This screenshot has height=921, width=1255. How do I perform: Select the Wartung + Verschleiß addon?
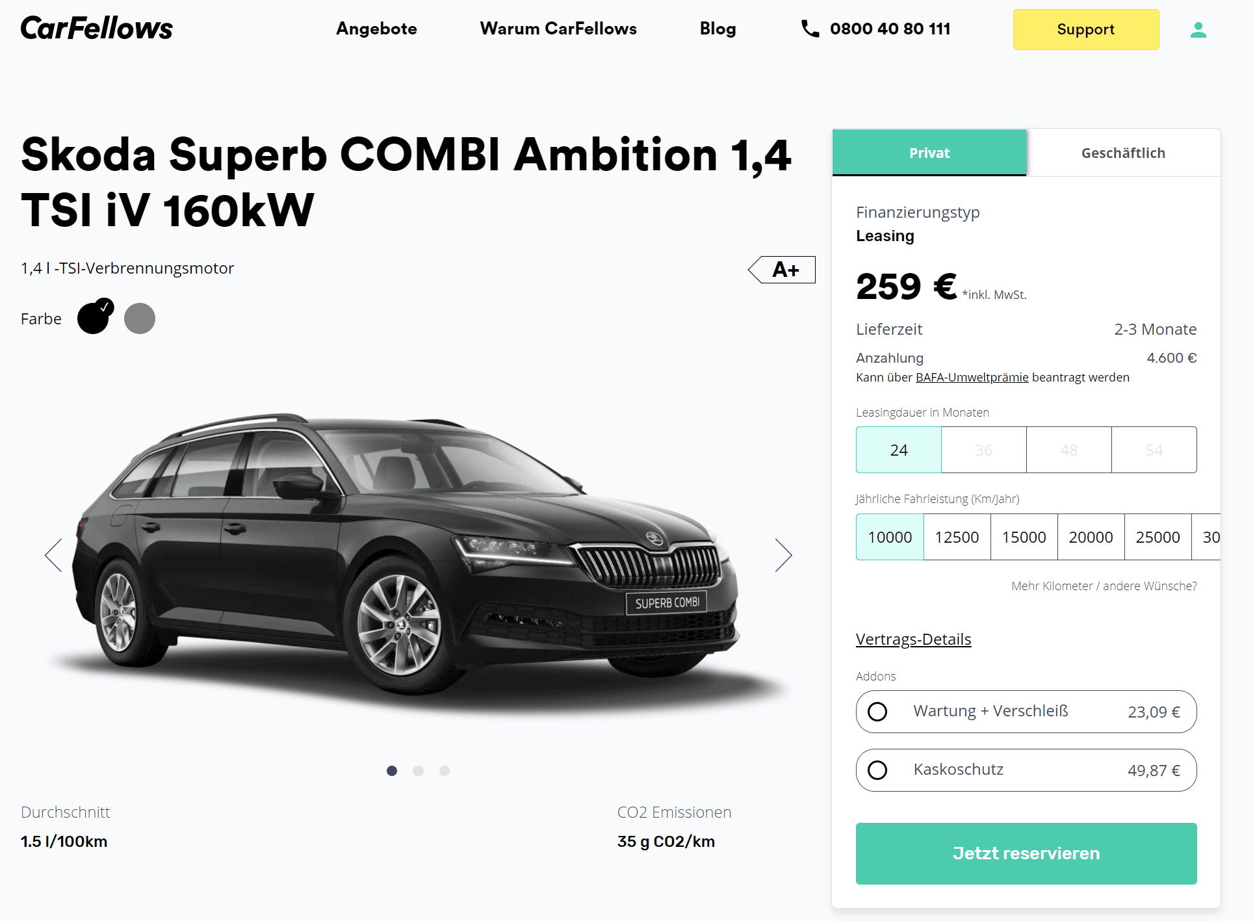coord(1026,712)
